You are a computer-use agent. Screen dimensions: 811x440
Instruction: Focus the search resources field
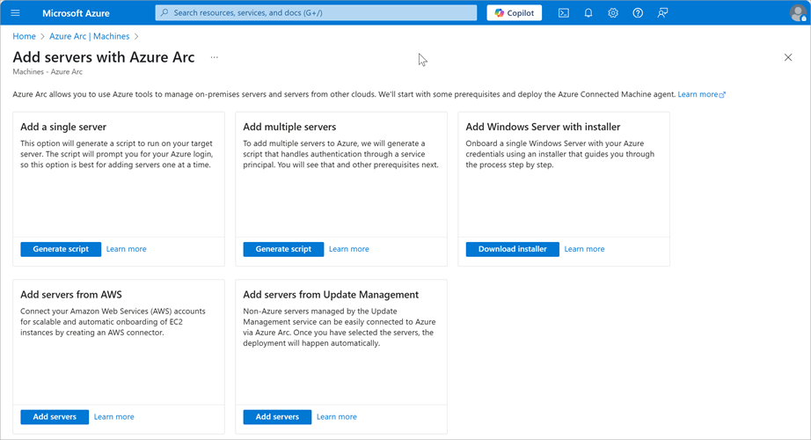pyautogui.click(x=316, y=13)
